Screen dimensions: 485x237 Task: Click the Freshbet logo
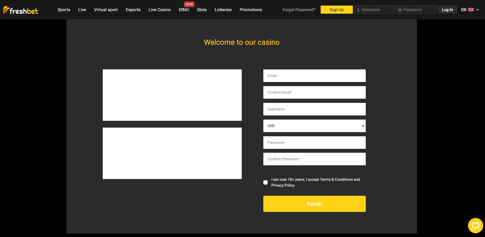click(x=21, y=10)
